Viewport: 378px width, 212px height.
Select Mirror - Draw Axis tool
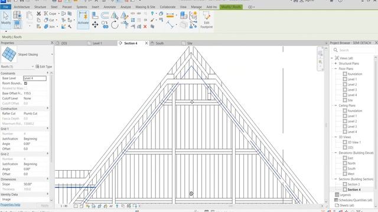coord(124,15)
